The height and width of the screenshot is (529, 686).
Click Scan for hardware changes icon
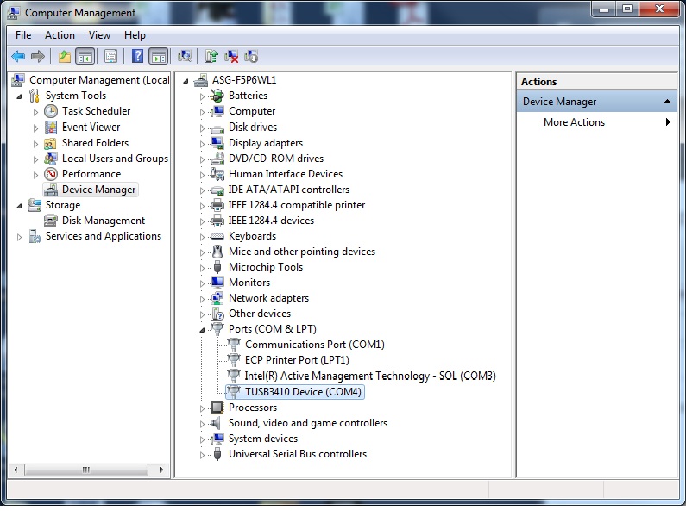(x=185, y=56)
